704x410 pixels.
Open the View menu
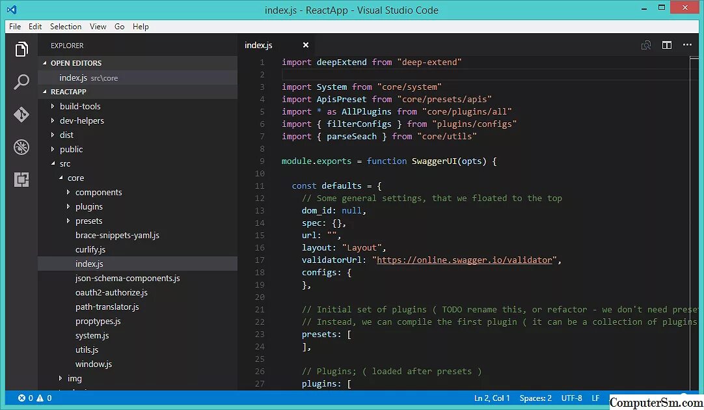tap(98, 27)
